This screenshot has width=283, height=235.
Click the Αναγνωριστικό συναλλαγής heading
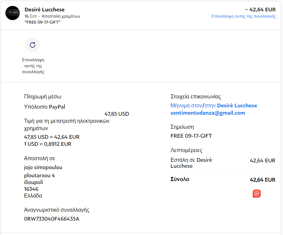click(x=57, y=210)
